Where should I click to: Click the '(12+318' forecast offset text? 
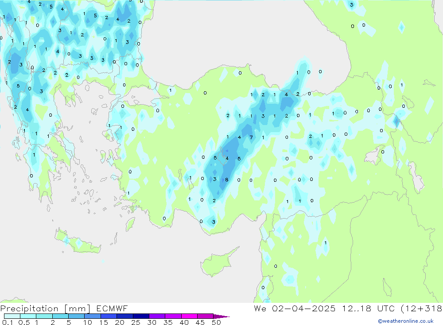(422, 309)
